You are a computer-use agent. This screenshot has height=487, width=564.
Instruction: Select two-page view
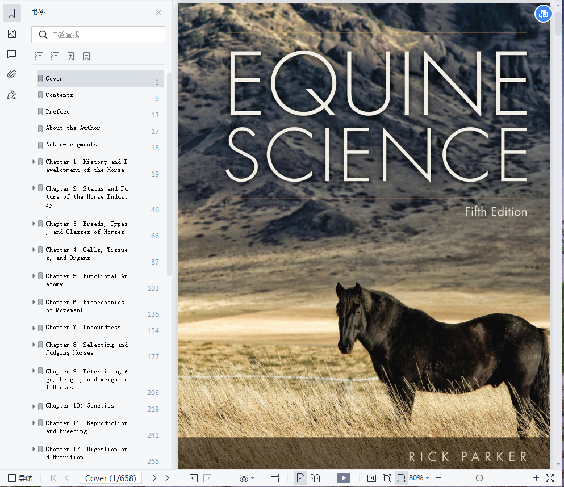[315, 478]
